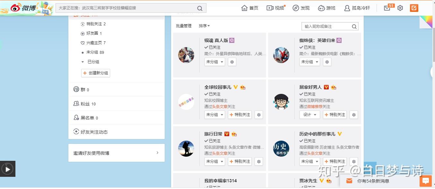
Task: Open the settings gear for 旅行日常
Action: pos(259,161)
